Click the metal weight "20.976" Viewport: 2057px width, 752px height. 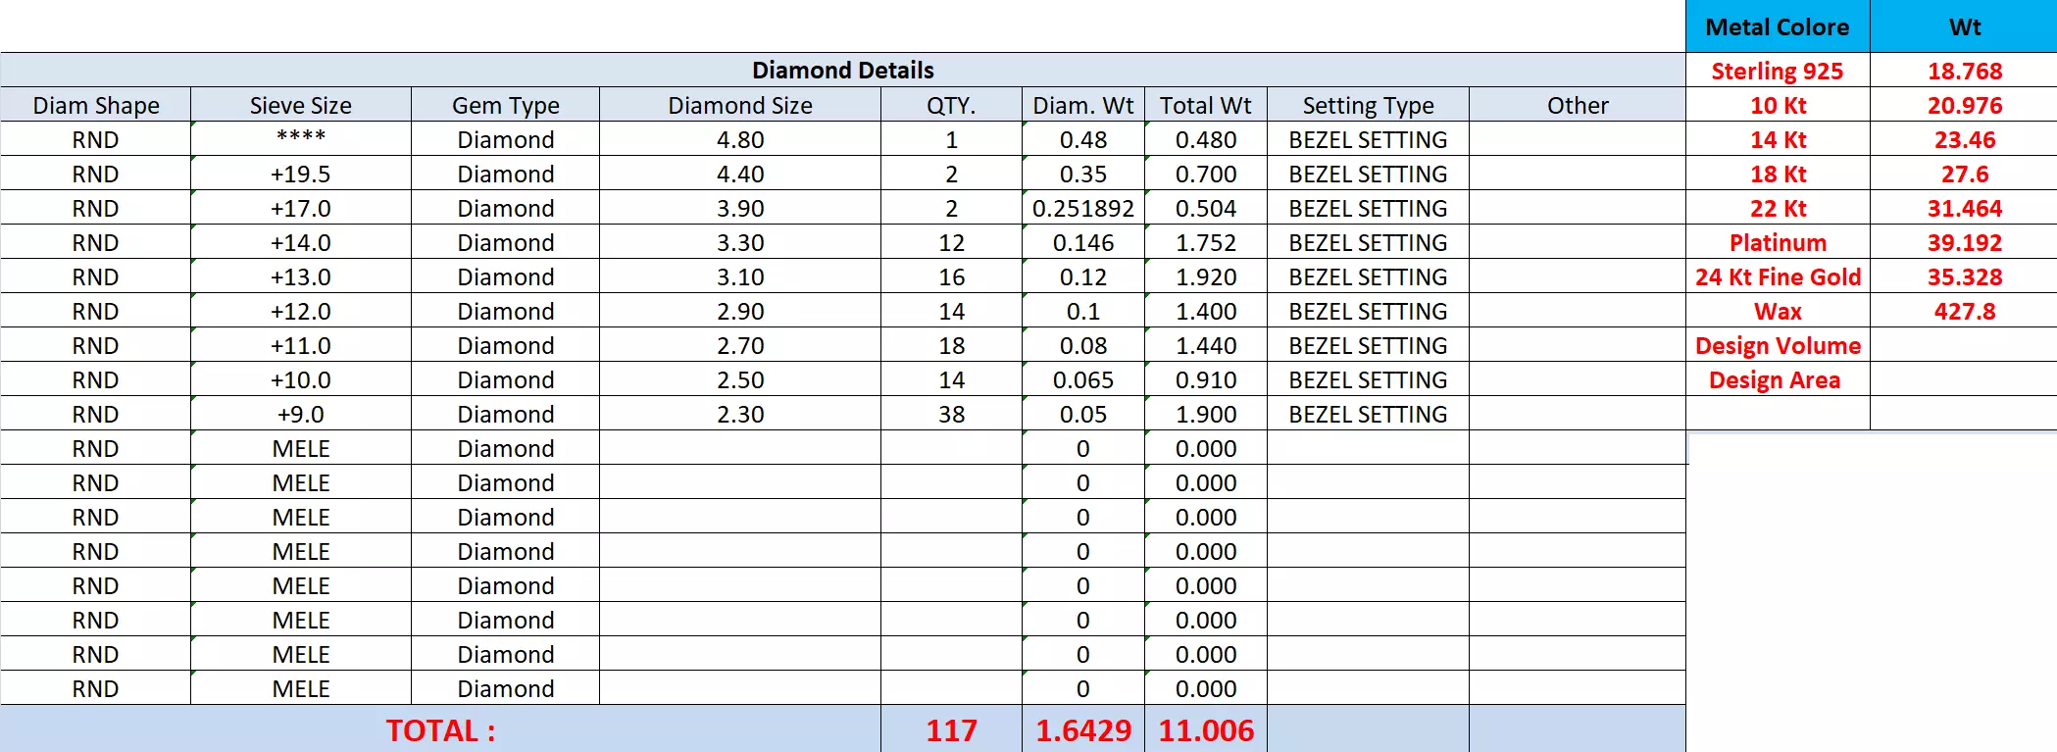click(1965, 105)
